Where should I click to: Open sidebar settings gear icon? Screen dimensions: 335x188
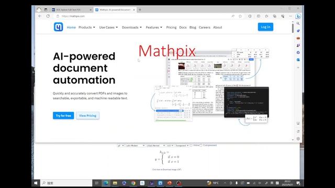(298, 139)
